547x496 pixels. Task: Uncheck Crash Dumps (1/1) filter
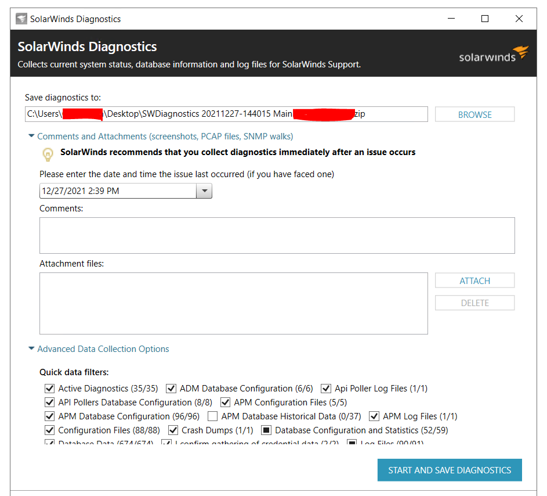click(x=173, y=430)
